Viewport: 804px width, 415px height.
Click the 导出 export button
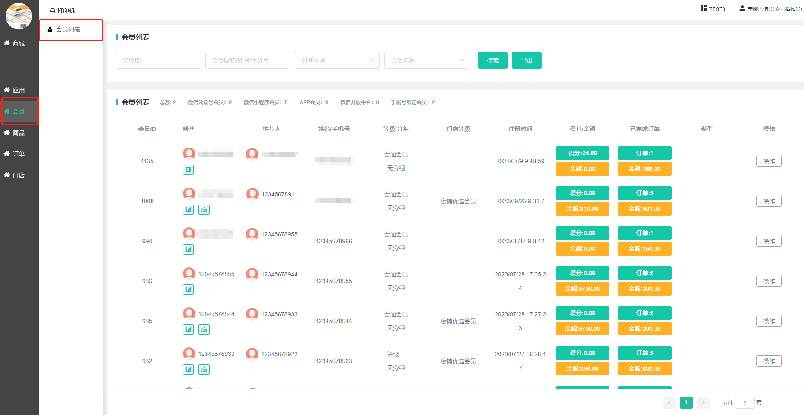pos(526,60)
